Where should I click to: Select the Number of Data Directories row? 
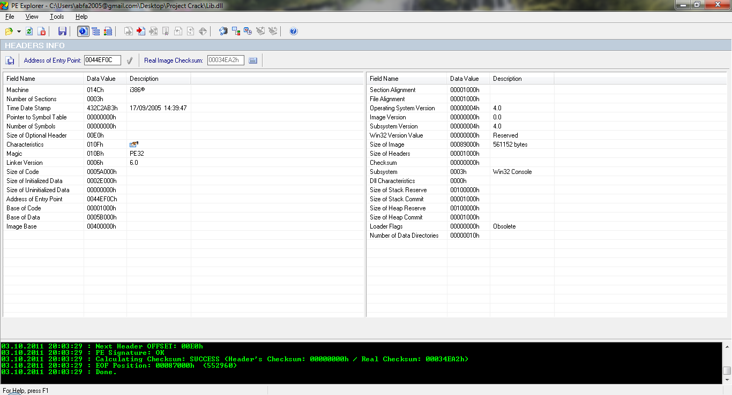(547, 236)
